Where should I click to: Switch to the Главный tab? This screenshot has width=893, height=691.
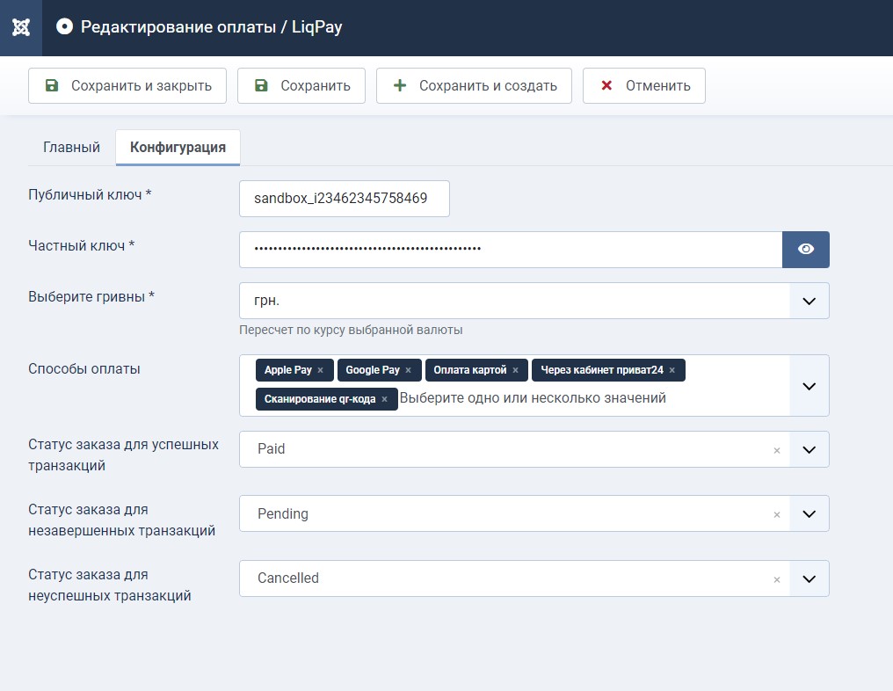71,148
